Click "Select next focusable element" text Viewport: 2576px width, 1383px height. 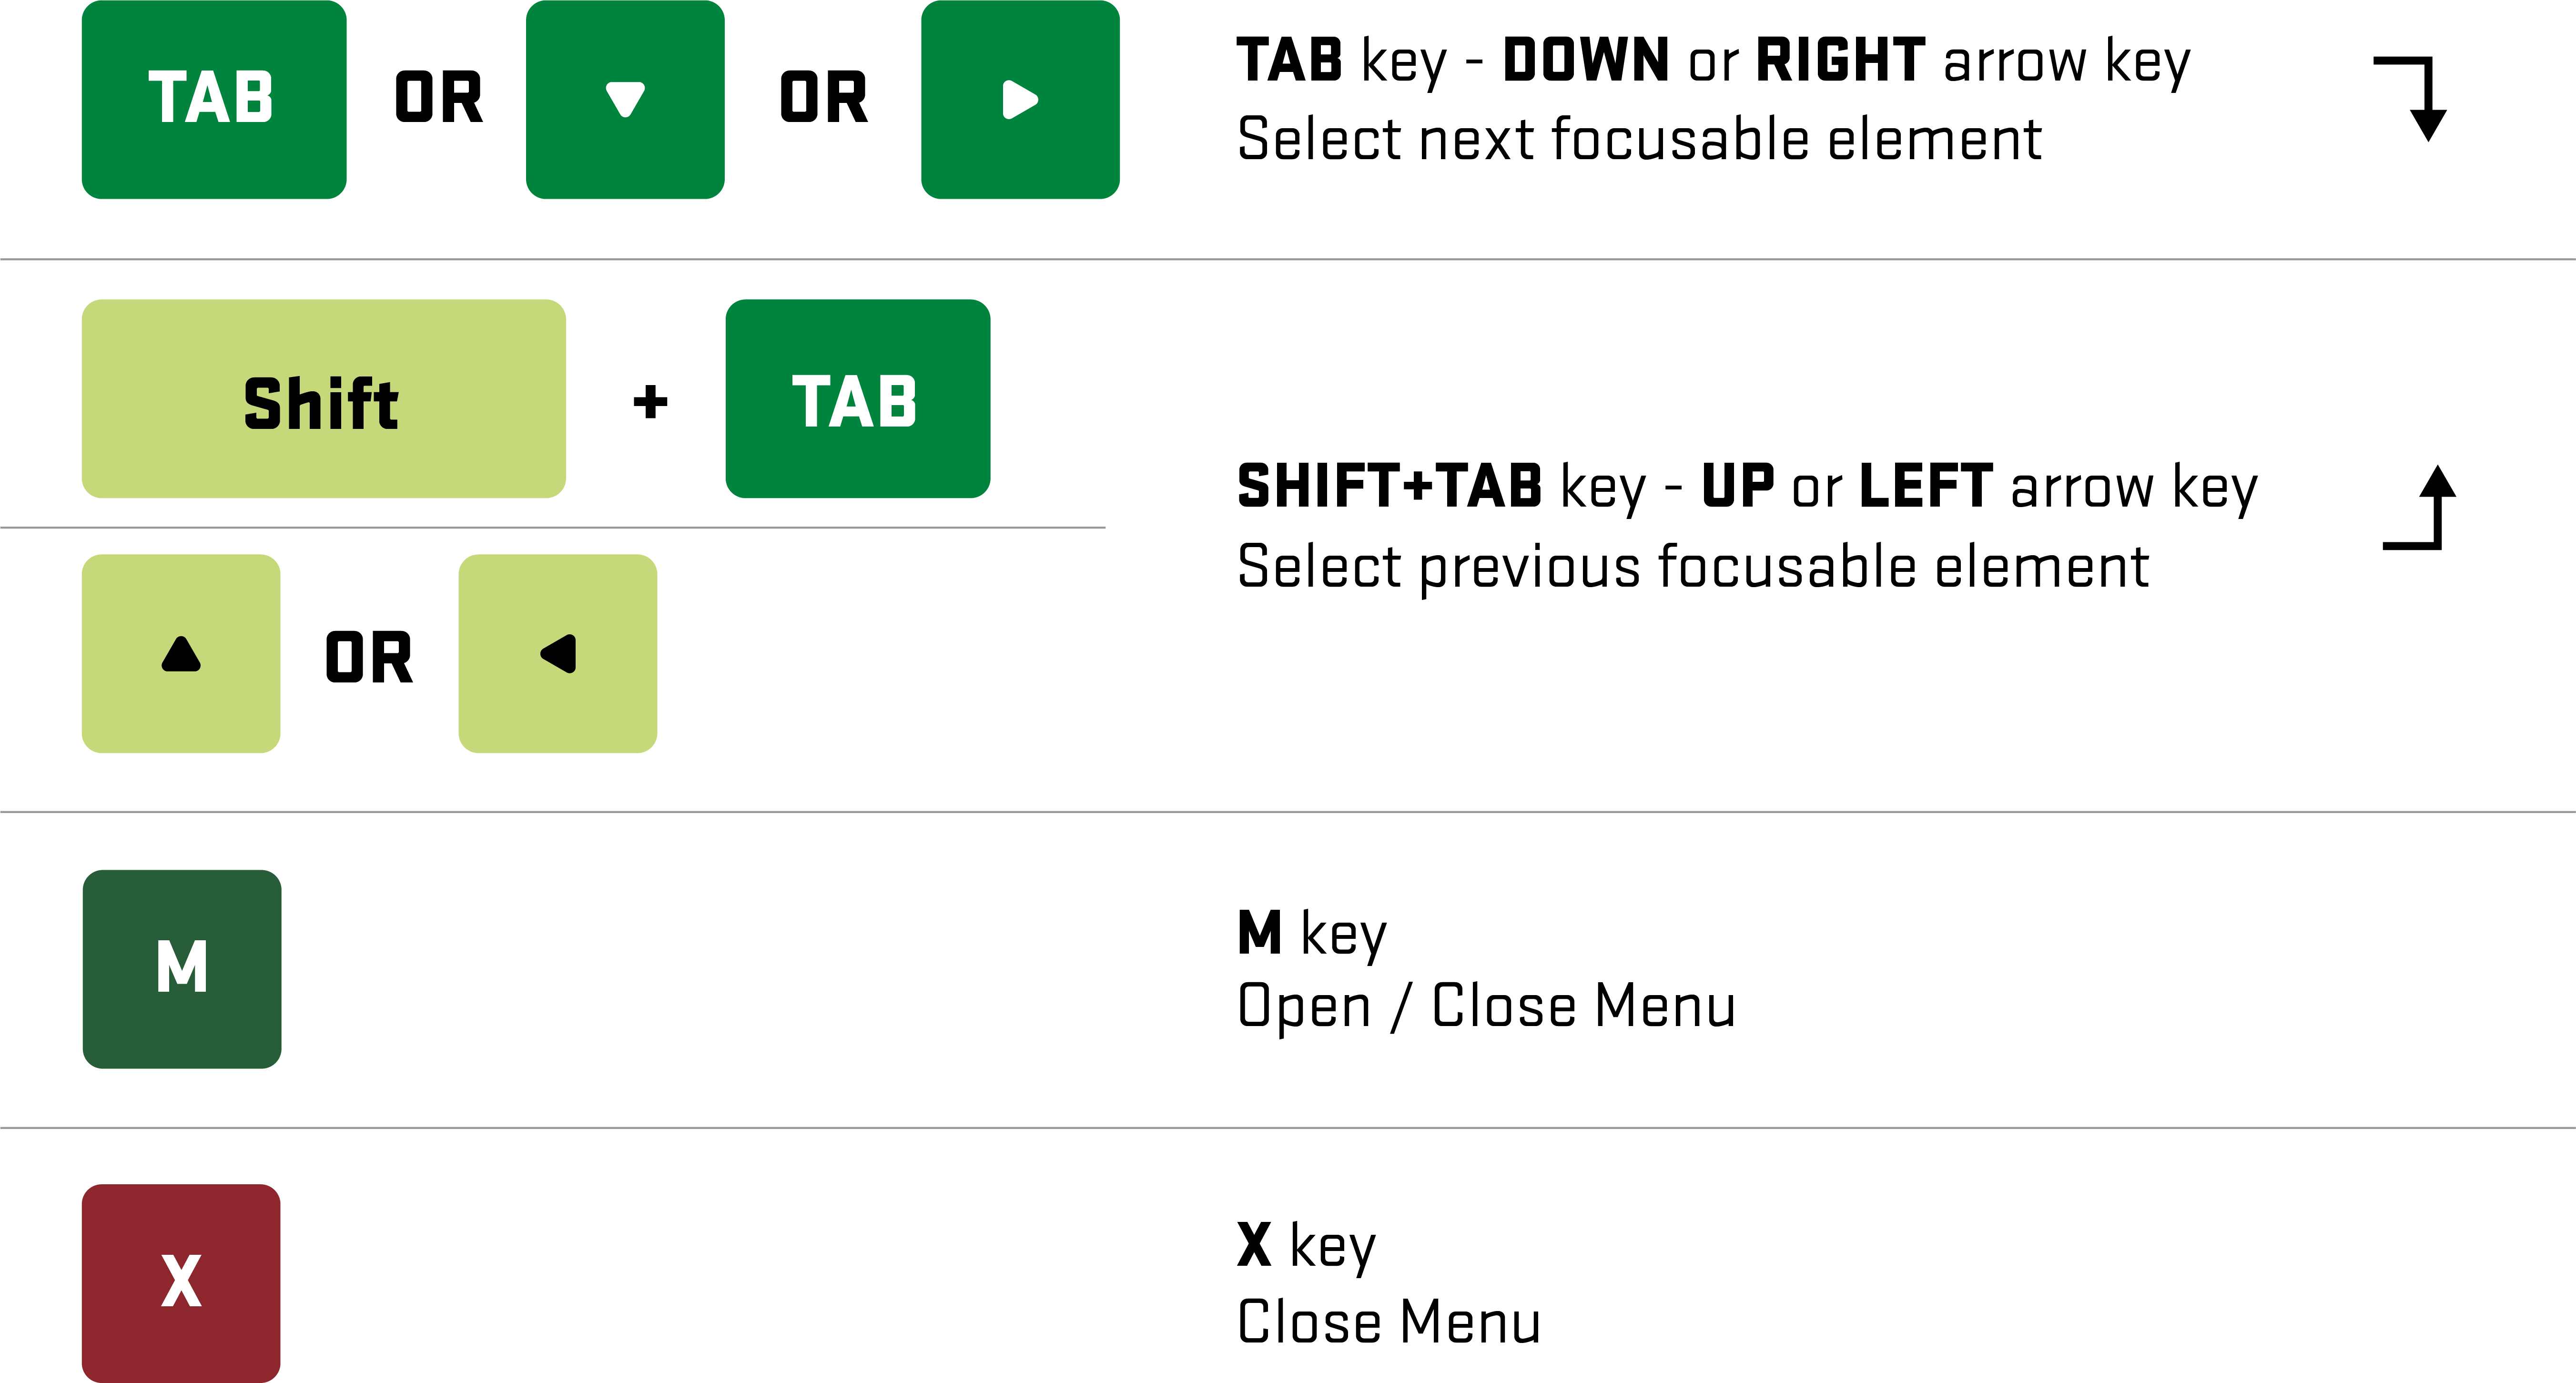pyautogui.click(x=1638, y=139)
